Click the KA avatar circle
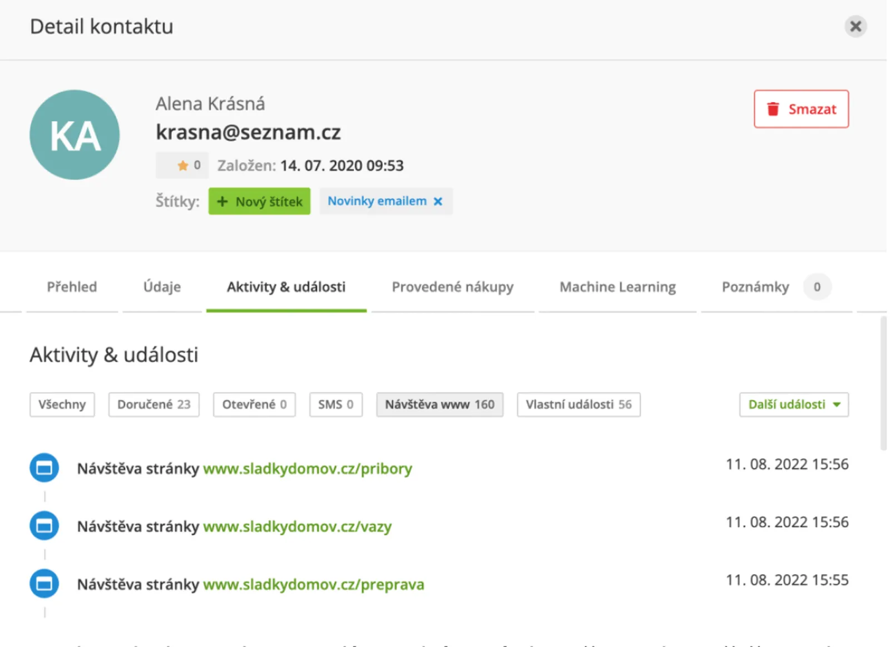Viewport: 890px width, 647px height. point(75,135)
